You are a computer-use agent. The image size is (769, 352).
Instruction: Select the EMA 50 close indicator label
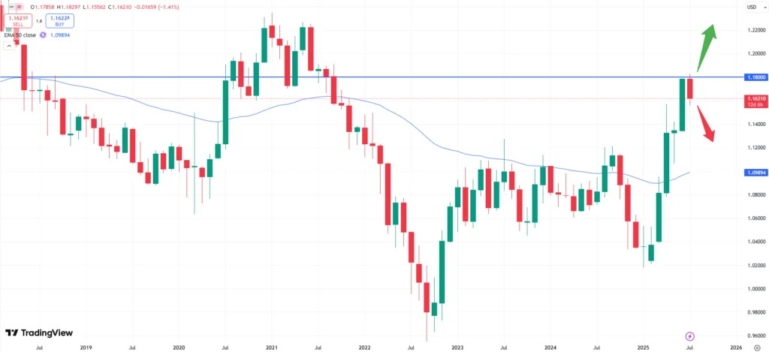coord(20,35)
